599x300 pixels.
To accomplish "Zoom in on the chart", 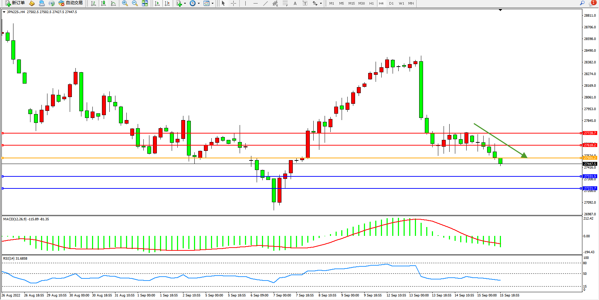I will [125, 3].
